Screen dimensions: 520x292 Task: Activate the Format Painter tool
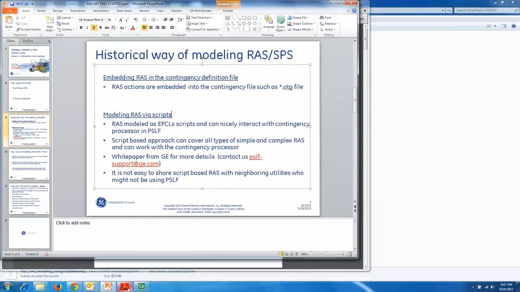click(28, 30)
